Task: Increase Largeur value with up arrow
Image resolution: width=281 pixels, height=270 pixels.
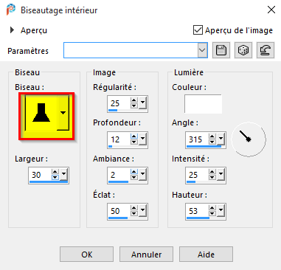Action: coord(55,172)
